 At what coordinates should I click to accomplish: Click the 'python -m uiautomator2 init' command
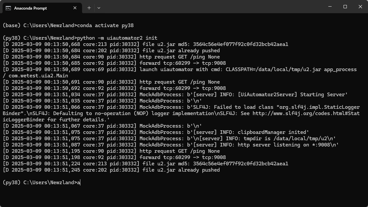[117, 38]
